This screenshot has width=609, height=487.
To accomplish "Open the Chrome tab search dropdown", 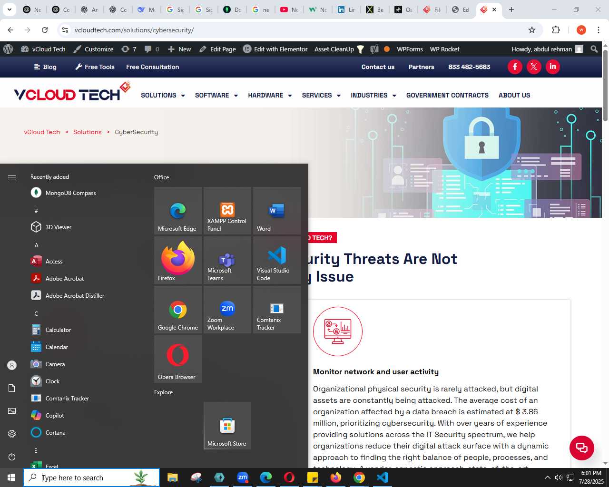I will tap(9, 10).
